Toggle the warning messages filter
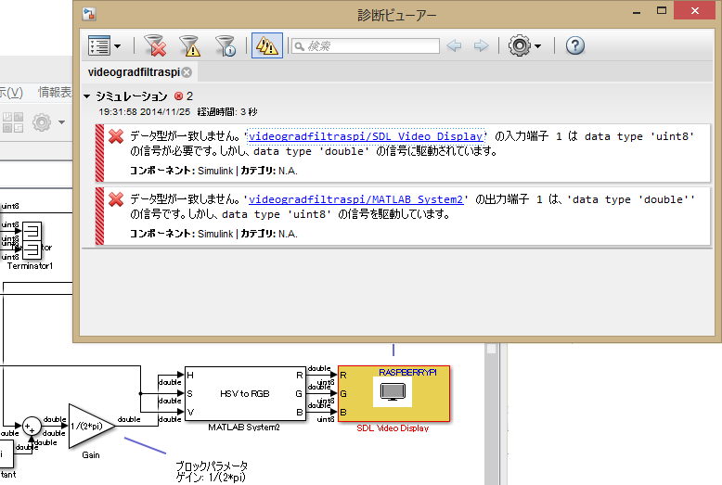This screenshot has width=722, height=485. coord(190,45)
